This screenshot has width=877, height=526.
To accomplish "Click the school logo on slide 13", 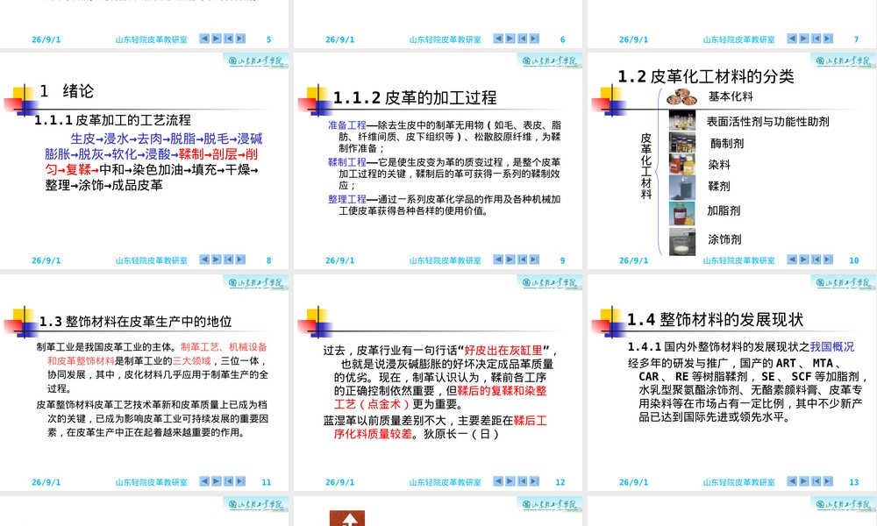I will 843,281.
